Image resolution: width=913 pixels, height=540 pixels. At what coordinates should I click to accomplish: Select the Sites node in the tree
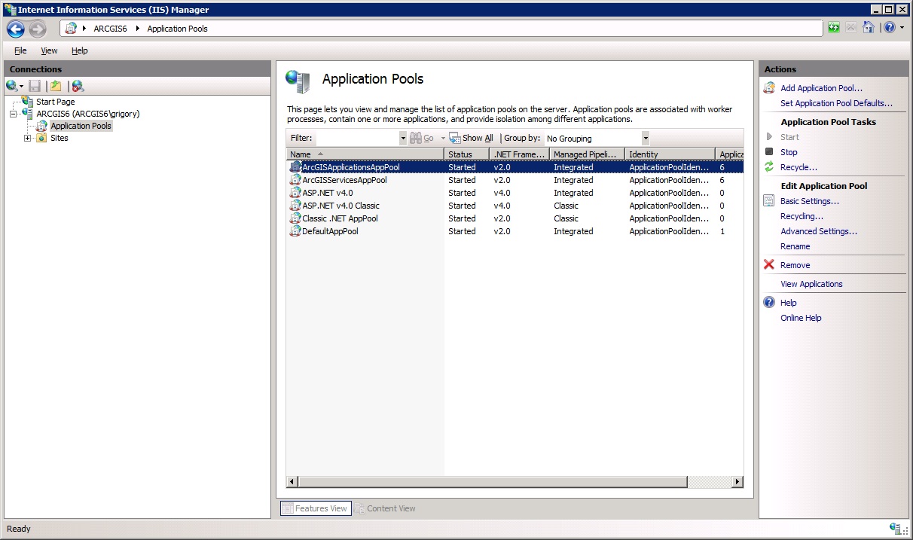click(x=59, y=138)
